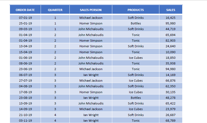This screenshot has height=123, width=207.
Task: Select the order date 13-04-19 cell
Action: coord(25,46)
